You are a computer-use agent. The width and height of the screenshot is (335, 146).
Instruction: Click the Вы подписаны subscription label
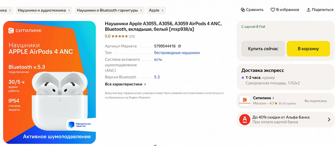pos(316,101)
